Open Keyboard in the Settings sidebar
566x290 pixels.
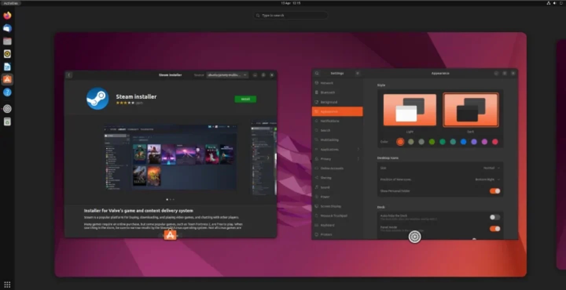[337, 225]
